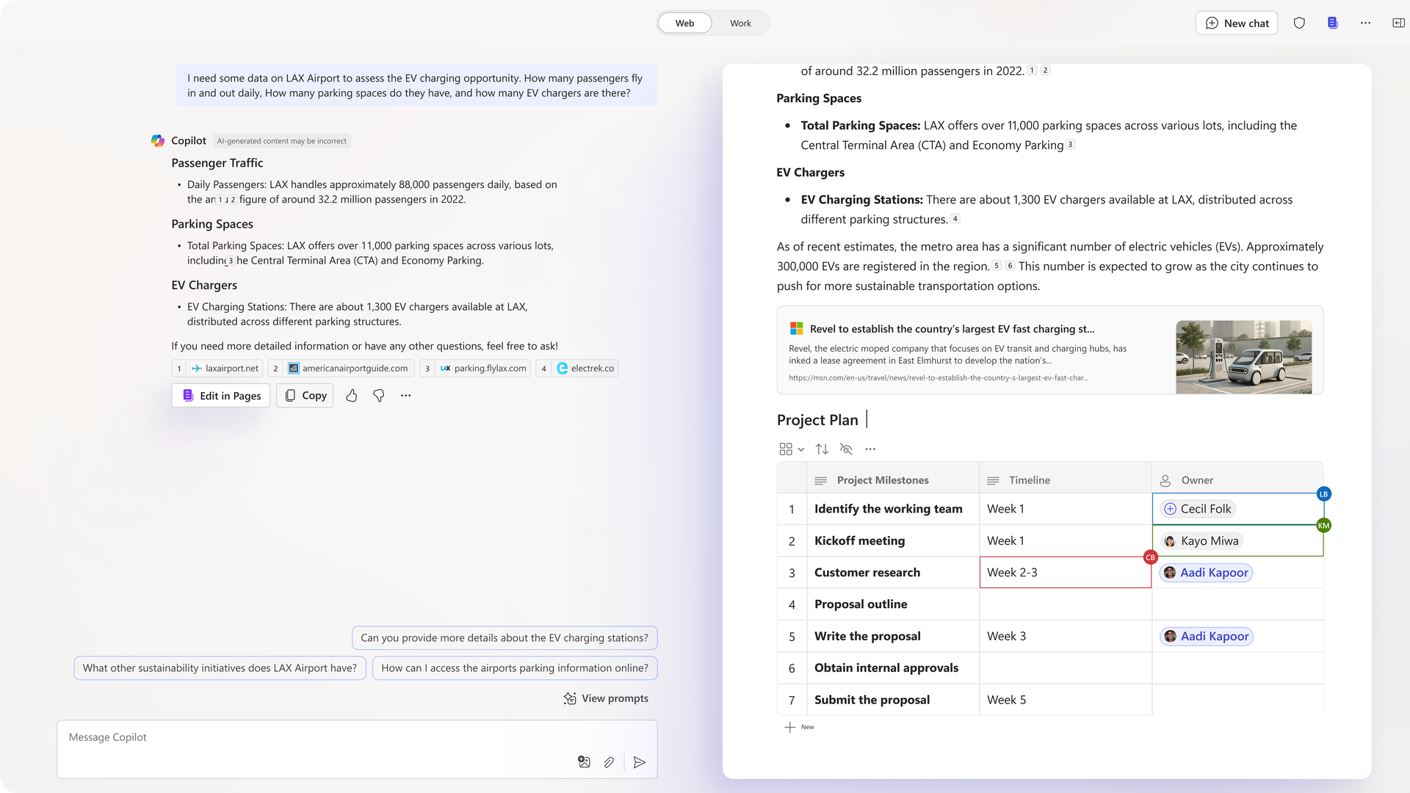The width and height of the screenshot is (1410, 793).
Task: Open the privacy shield icon in top bar
Action: pos(1300,23)
